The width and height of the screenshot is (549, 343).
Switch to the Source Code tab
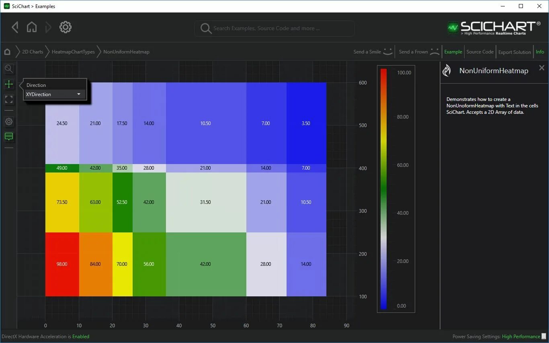tap(480, 52)
